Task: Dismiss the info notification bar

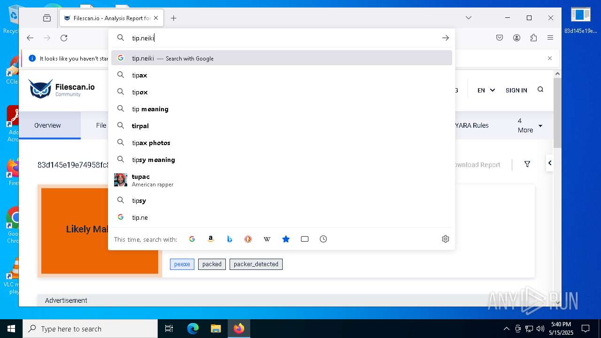Action: [550, 58]
